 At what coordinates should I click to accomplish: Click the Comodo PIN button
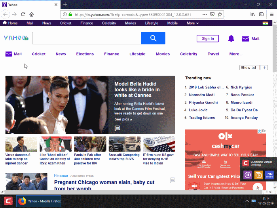tap(269, 175)
